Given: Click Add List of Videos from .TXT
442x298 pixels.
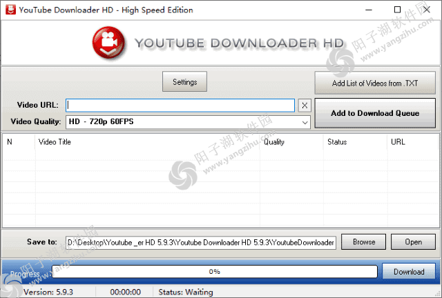Looking at the screenshot, I should pos(375,83).
